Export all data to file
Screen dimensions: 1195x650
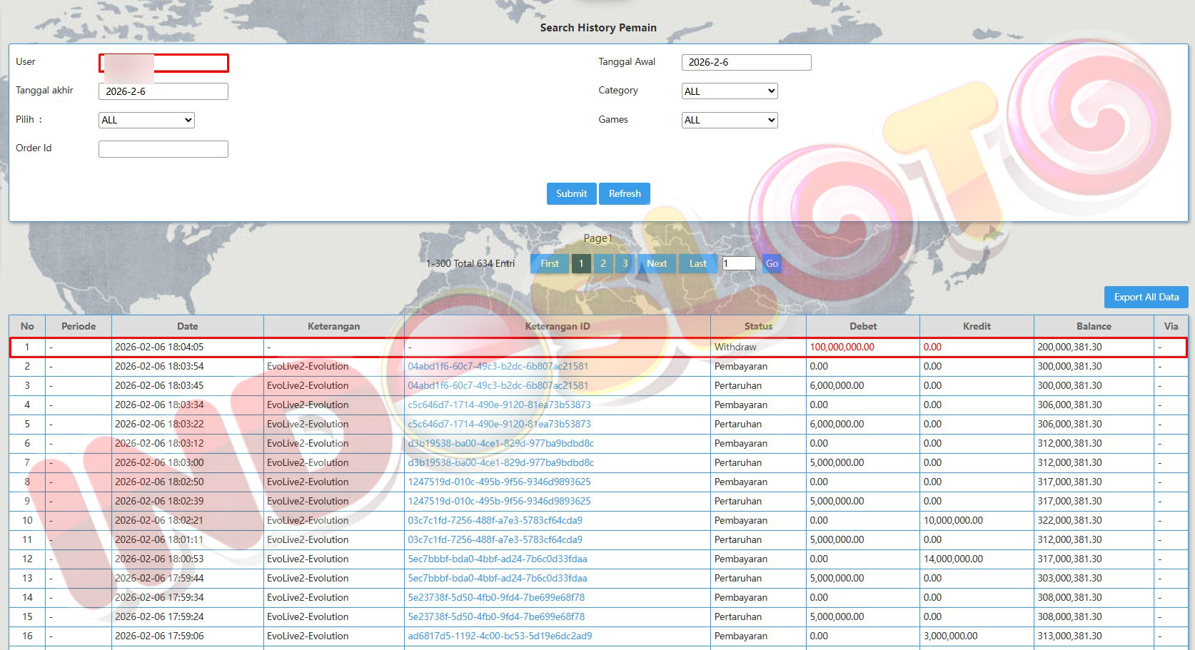pyautogui.click(x=1146, y=297)
